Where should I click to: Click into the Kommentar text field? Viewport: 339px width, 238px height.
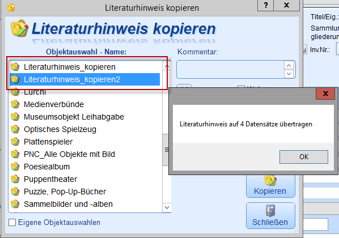pos(231,69)
